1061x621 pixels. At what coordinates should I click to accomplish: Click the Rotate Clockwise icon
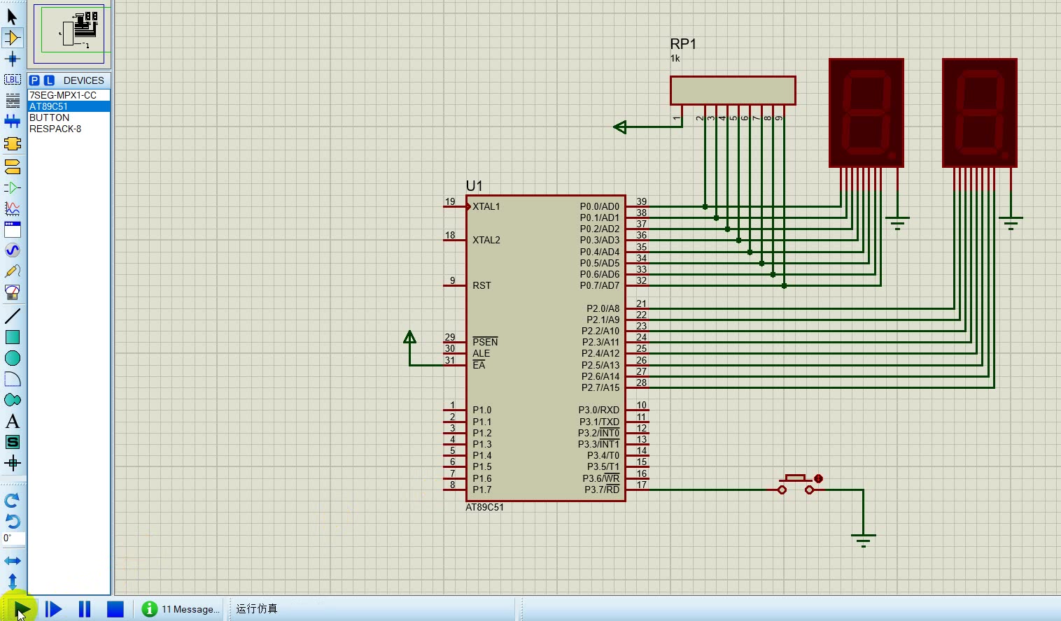coord(12,501)
